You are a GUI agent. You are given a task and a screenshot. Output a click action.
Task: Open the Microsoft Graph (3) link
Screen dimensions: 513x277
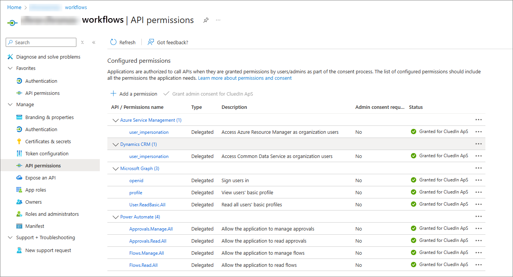coord(139,169)
